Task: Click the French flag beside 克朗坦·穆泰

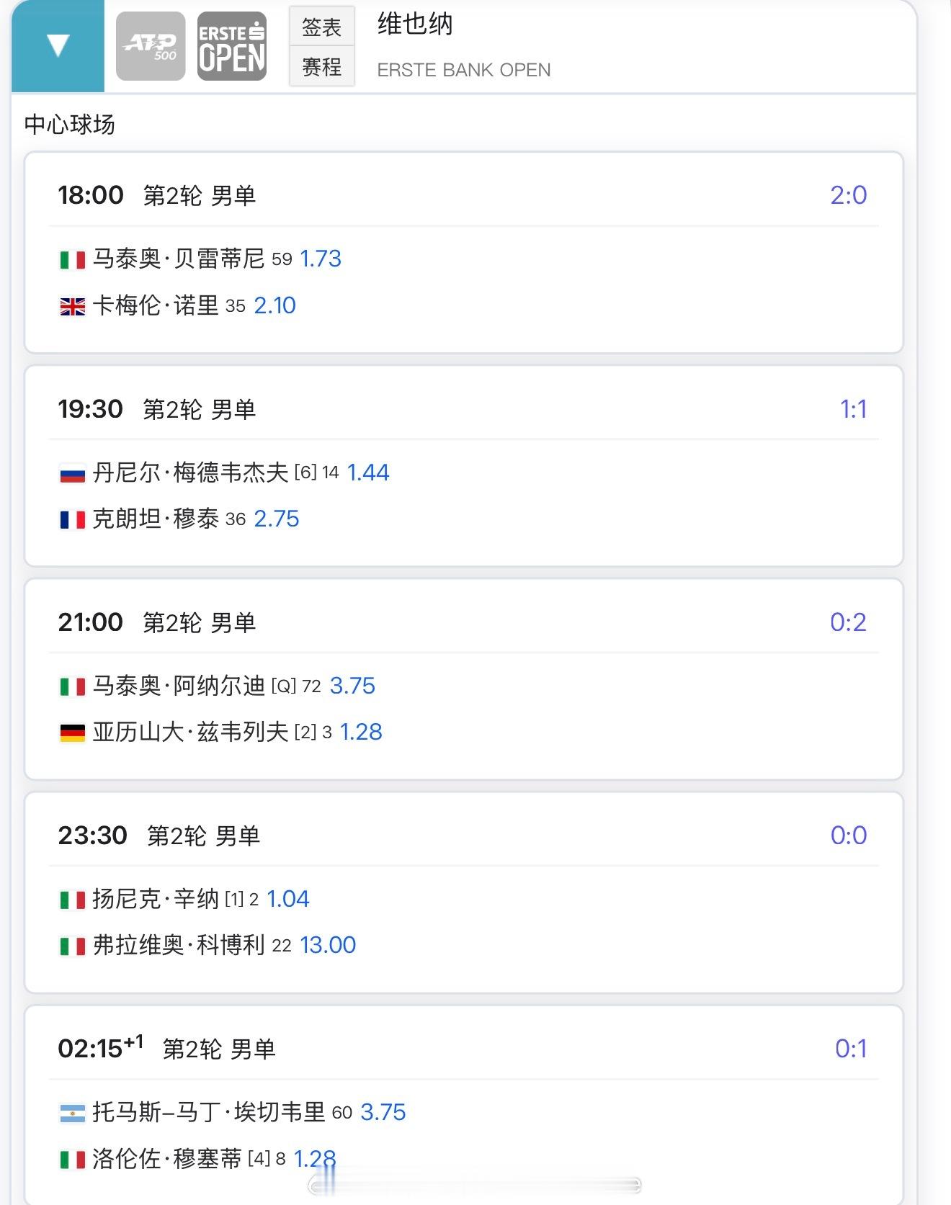Action: pyautogui.click(x=72, y=519)
